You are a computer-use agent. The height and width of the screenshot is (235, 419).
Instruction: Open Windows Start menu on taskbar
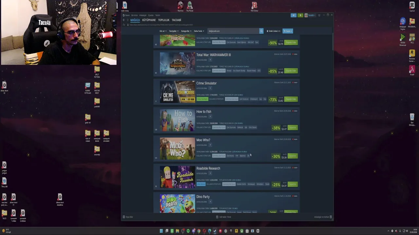pyautogui.click(x=161, y=231)
